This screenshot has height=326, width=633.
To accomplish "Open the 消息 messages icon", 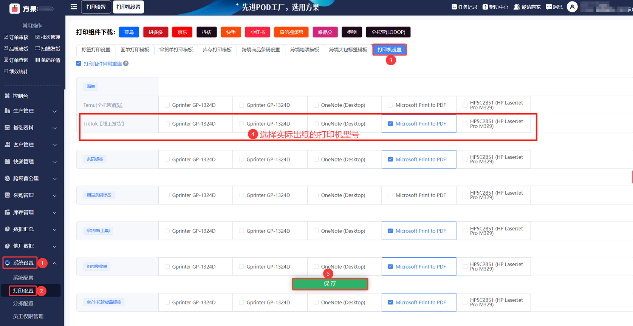I will 549,7.
